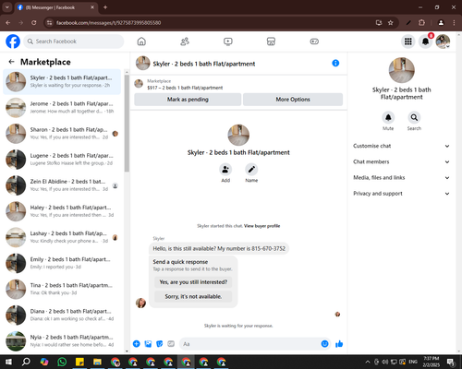This screenshot has width=462, height=369.
Task: Open the large Skyler listing thumbnail in sidebar
Action: pyautogui.click(x=401, y=70)
